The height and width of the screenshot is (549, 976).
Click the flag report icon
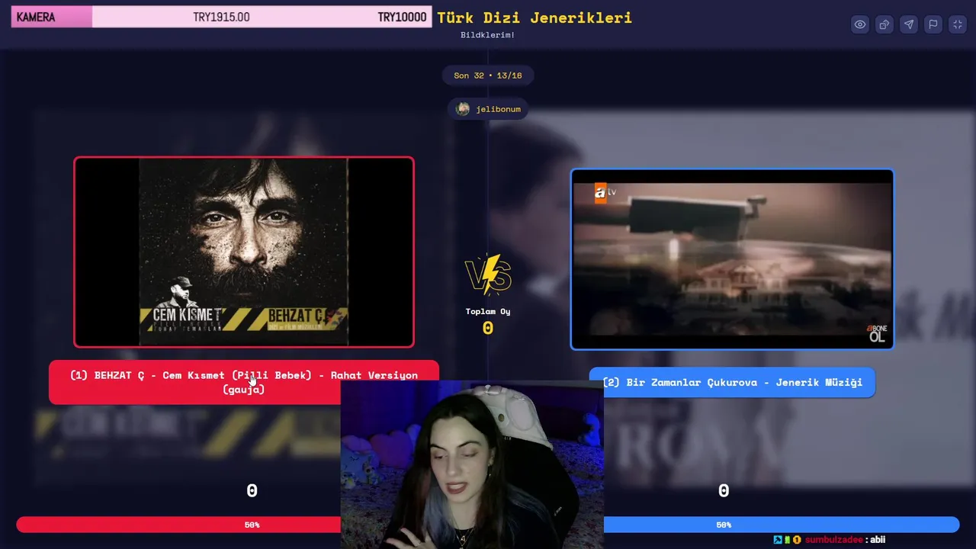(x=933, y=24)
